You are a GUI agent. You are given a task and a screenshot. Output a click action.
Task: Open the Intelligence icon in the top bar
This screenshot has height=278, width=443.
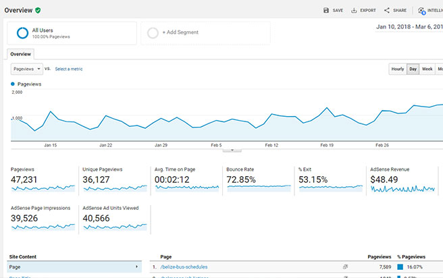422,11
